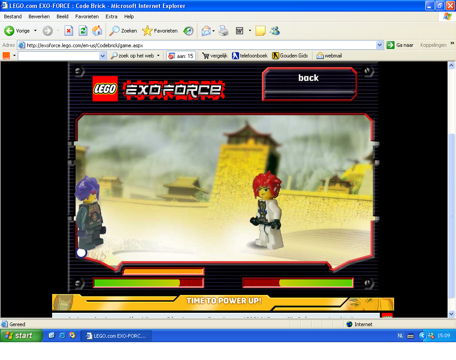Open the Extra menu

tap(111, 16)
